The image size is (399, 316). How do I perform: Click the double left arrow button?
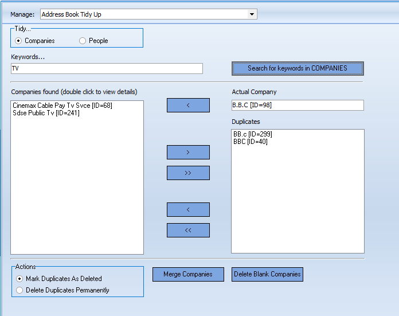[x=188, y=230]
